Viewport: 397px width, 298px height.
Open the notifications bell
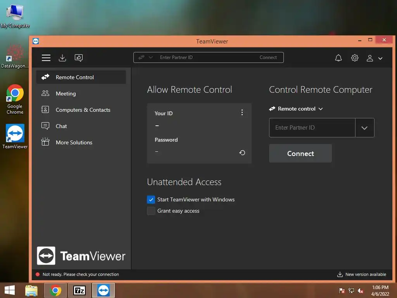tap(338, 58)
